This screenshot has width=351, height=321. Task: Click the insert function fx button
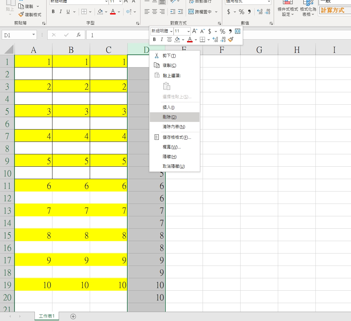(x=79, y=35)
